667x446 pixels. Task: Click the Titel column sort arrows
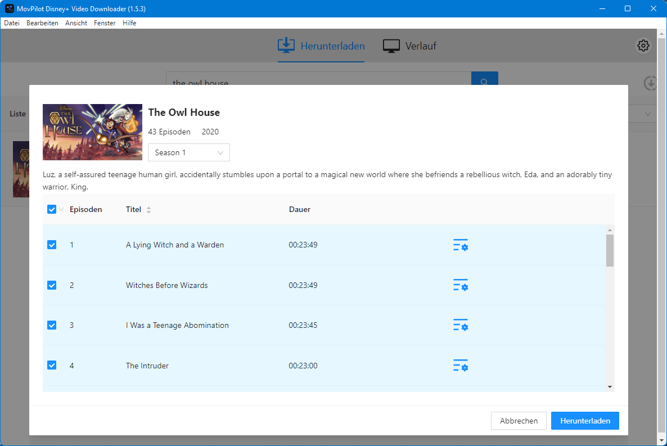pyautogui.click(x=148, y=209)
